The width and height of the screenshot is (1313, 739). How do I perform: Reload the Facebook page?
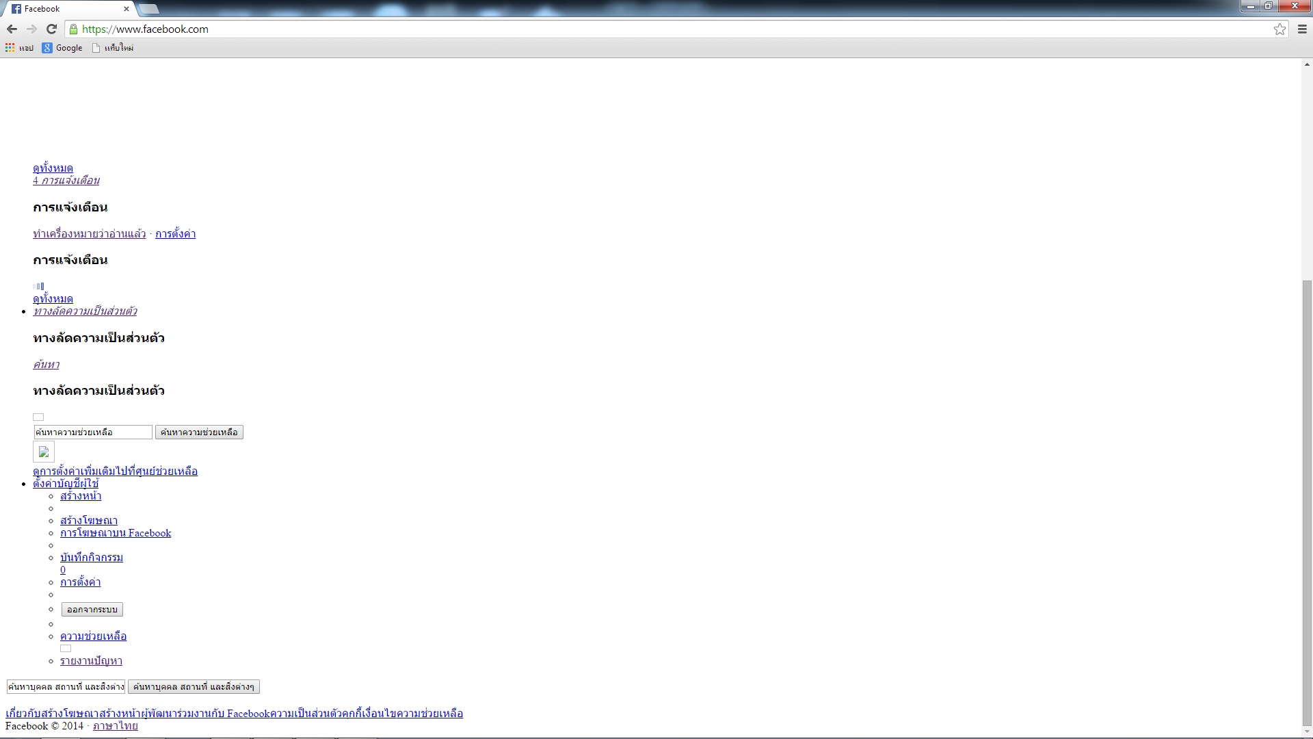coord(51,29)
